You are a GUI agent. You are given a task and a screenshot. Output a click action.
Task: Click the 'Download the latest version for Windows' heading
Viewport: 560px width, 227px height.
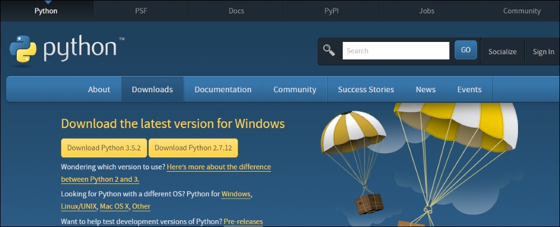[173, 124]
